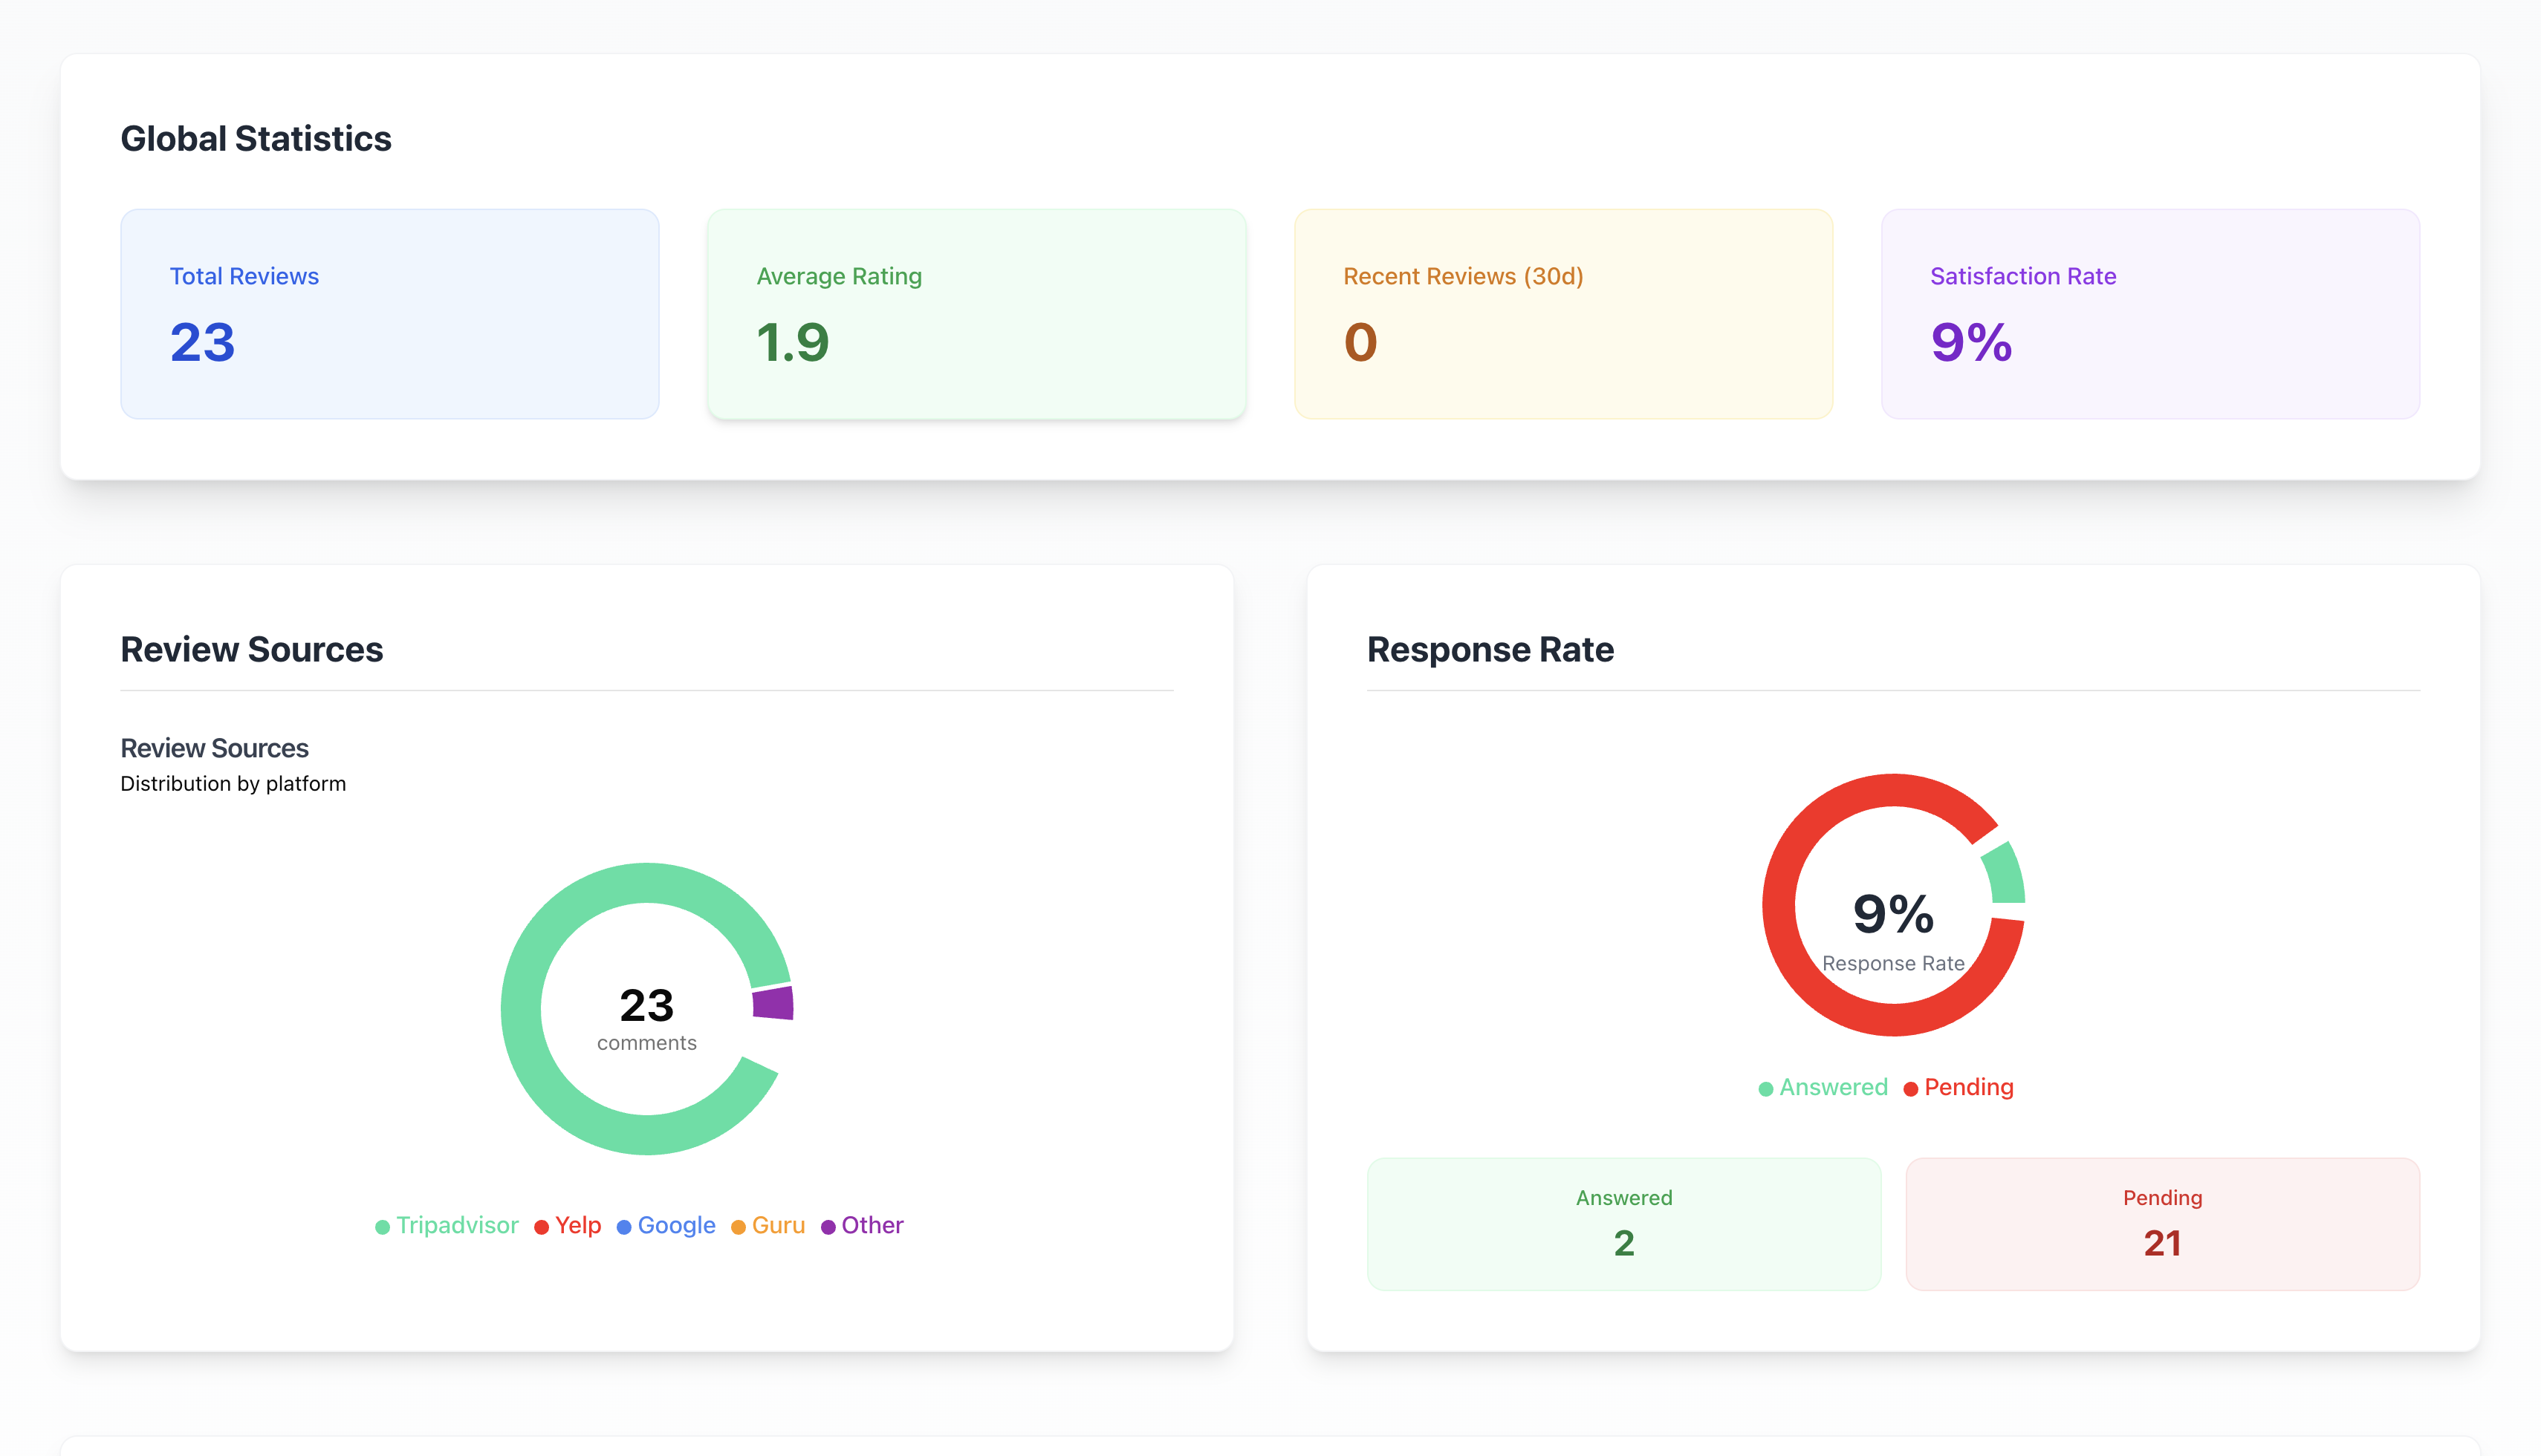The height and width of the screenshot is (1456, 2541).
Task: Select the Average Rating card
Action: click(976, 313)
